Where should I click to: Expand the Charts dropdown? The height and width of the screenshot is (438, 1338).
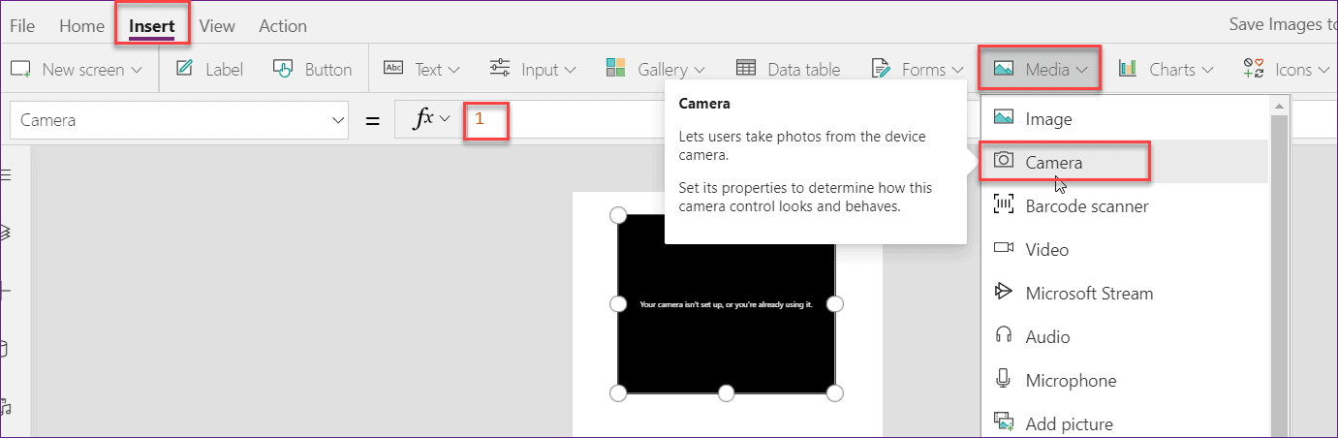coord(1166,69)
